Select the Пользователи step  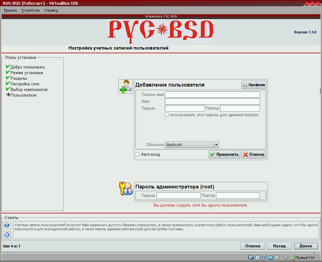tap(23, 95)
